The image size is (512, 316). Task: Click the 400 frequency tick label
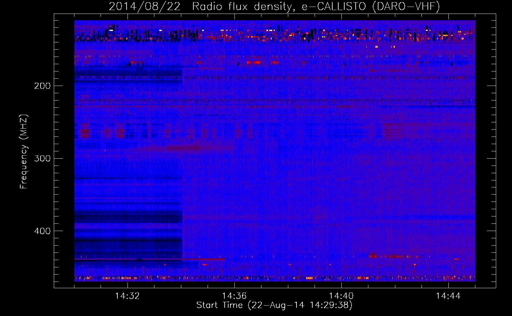click(42, 231)
